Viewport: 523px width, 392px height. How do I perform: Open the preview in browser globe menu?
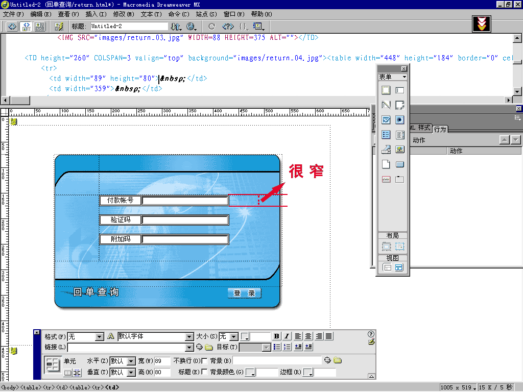(192, 26)
